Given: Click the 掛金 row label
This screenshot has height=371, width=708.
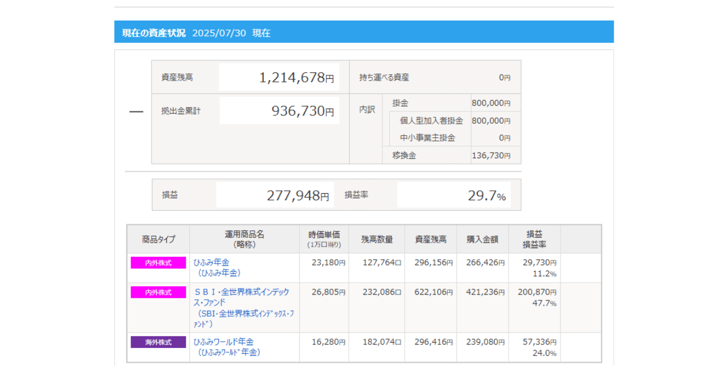Looking at the screenshot, I should pyautogui.click(x=400, y=103).
